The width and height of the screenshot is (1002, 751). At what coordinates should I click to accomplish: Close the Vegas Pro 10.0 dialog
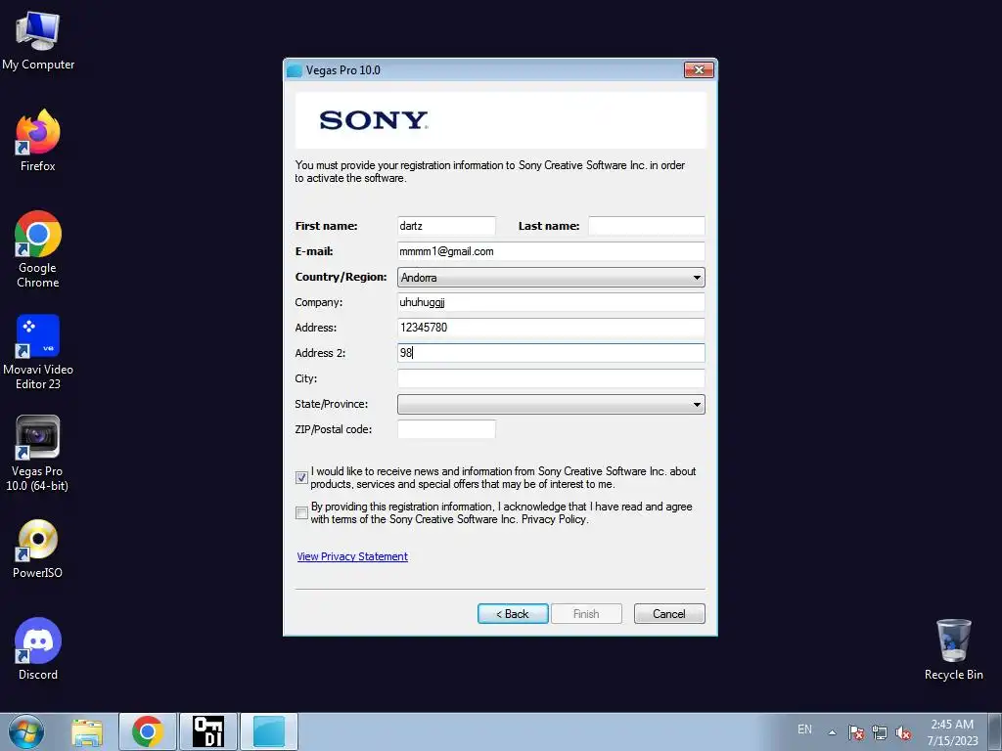coord(699,69)
